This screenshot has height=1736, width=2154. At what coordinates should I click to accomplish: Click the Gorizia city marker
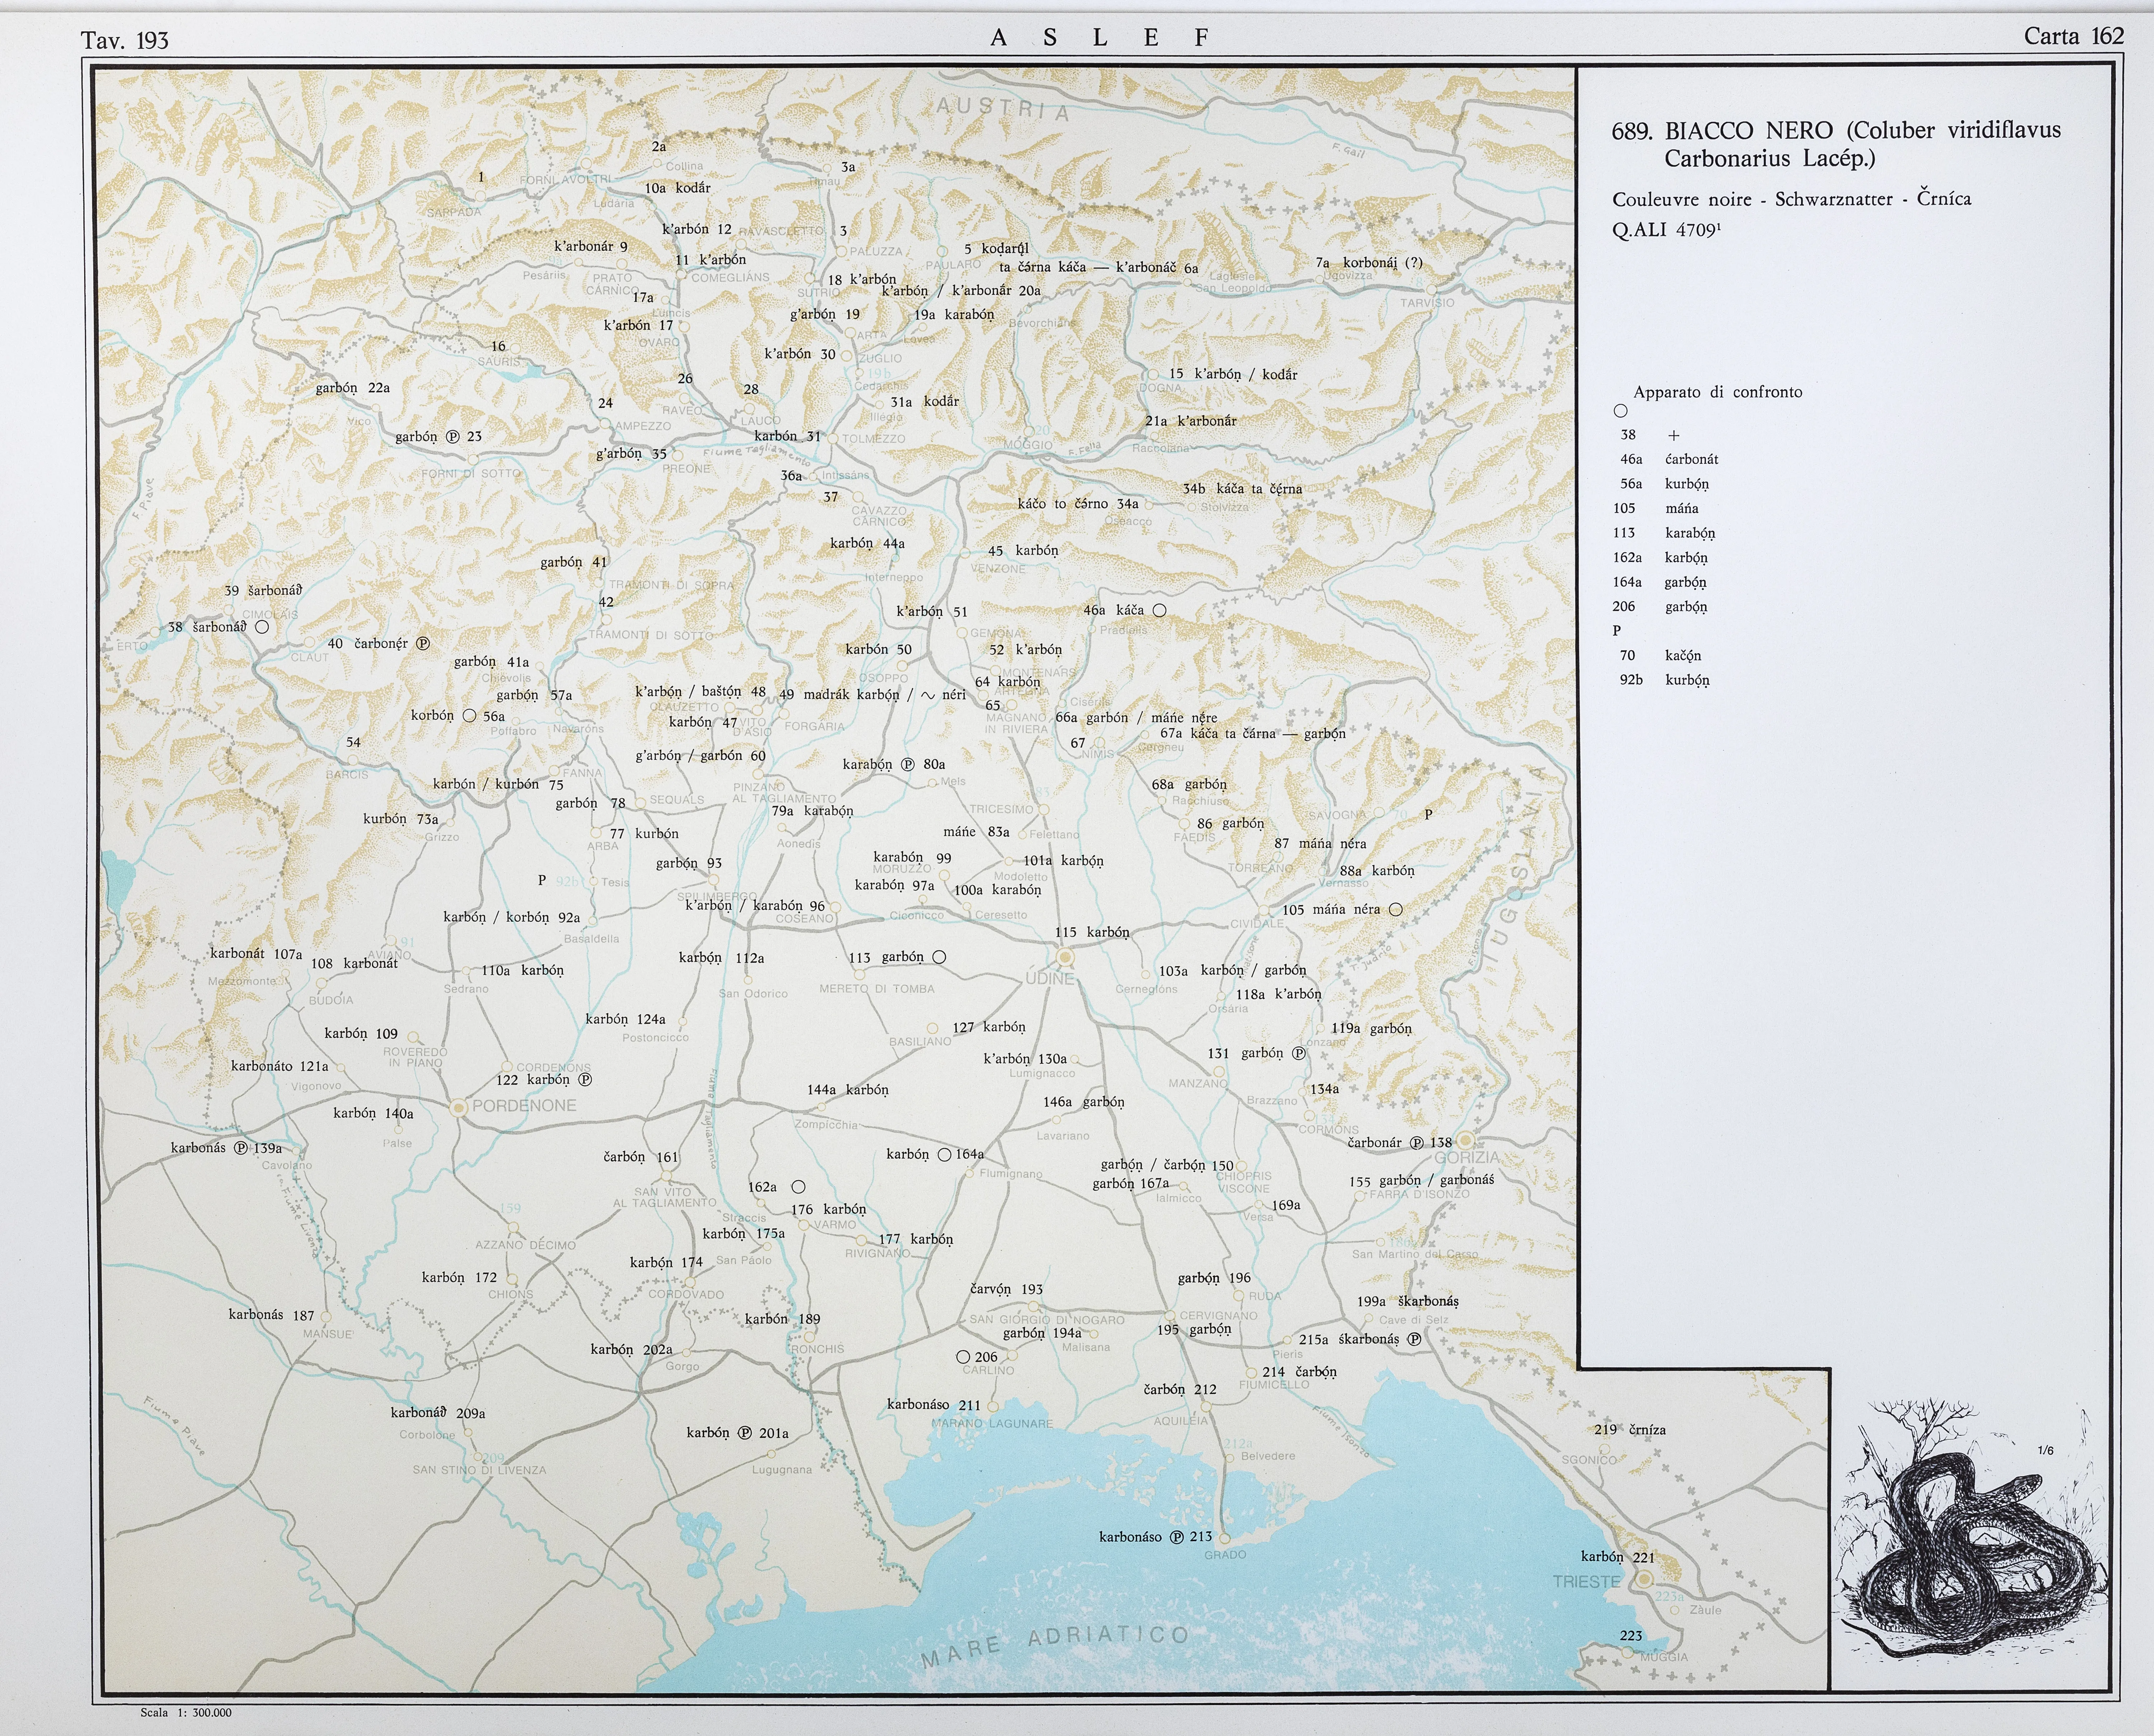point(1466,1140)
